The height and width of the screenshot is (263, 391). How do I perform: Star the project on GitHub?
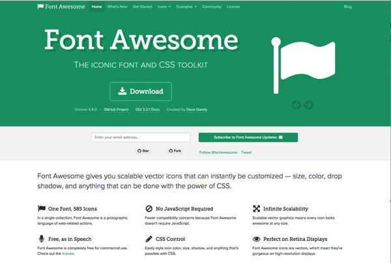[143, 150]
